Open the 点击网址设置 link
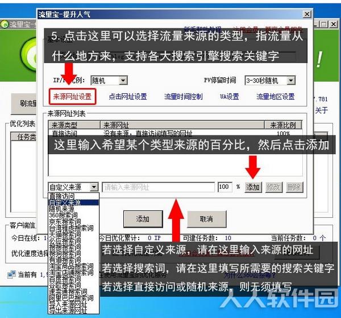Image resolution: width=341 pixels, height=318 pixels. 128,96
